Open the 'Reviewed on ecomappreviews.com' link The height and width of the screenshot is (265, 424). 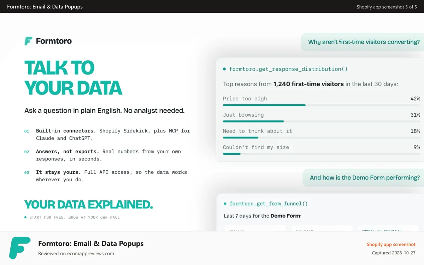coord(76,253)
